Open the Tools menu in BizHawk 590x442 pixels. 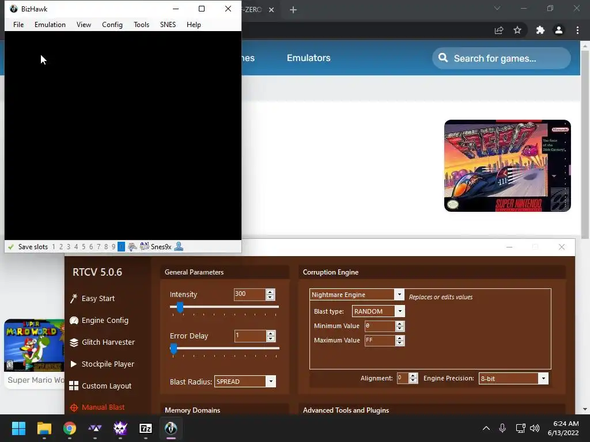(x=142, y=24)
